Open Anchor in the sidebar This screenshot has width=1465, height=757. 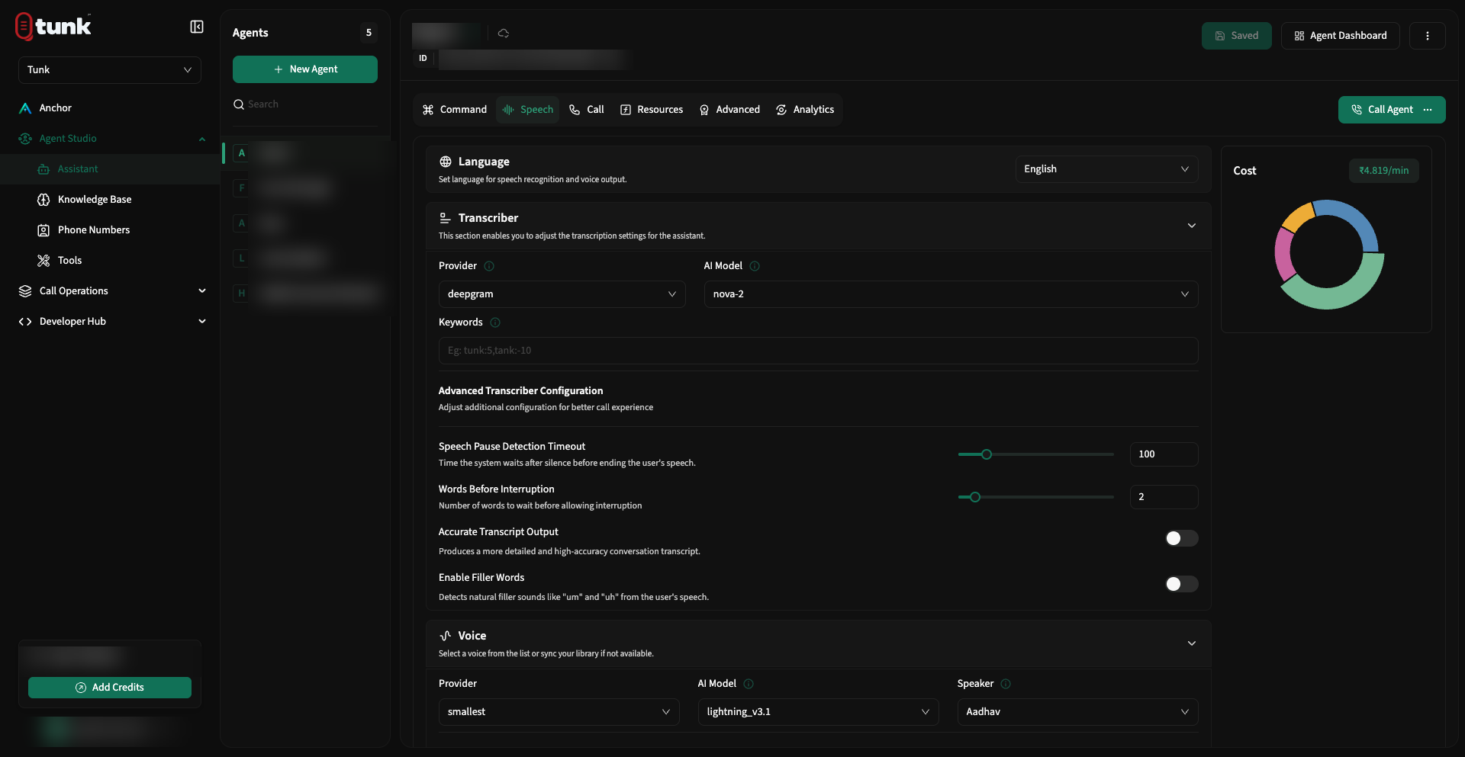pyautogui.click(x=110, y=108)
